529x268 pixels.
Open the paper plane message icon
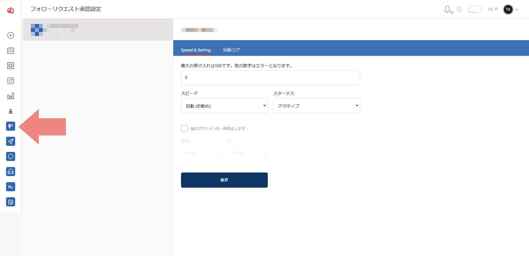10,141
